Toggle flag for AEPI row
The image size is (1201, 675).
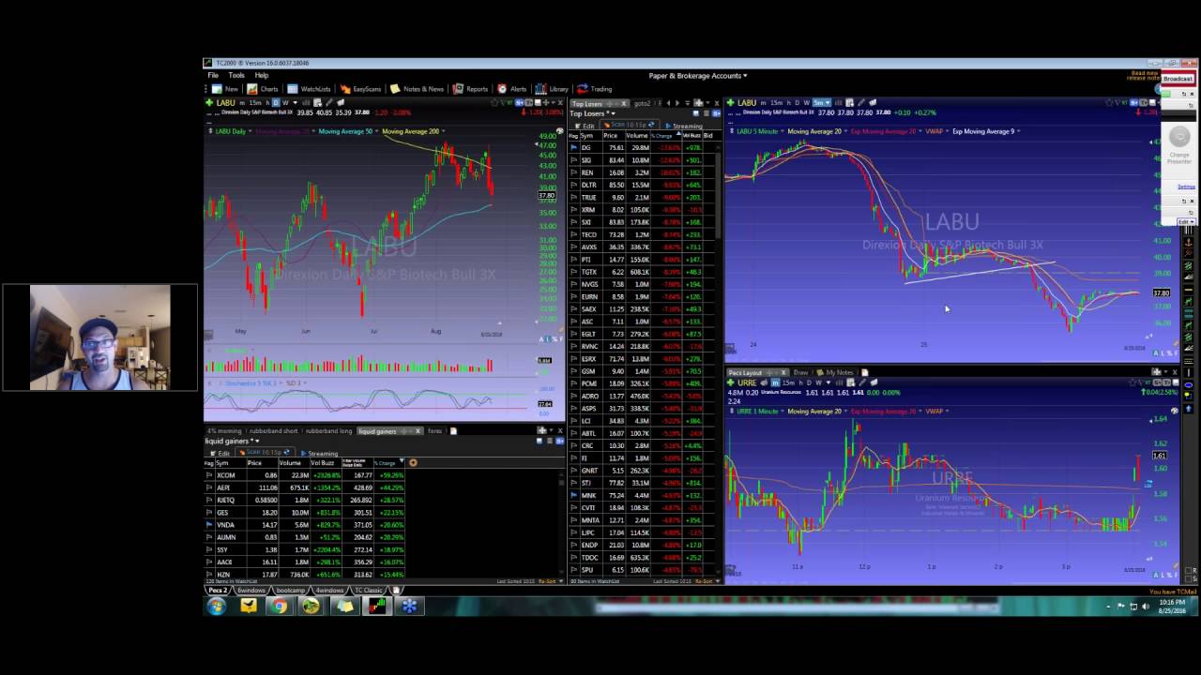[x=209, y=487]
